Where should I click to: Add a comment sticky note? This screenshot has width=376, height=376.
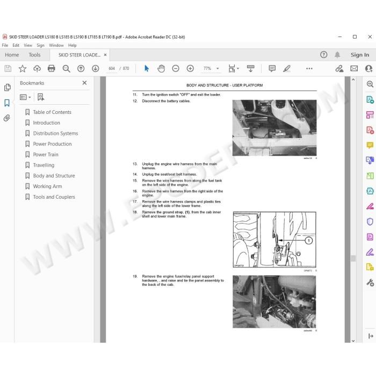pyautogui.click(x=272, y=69)
